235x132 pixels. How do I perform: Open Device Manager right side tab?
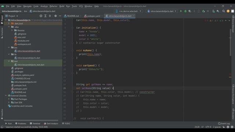click(x=233, y=24)
